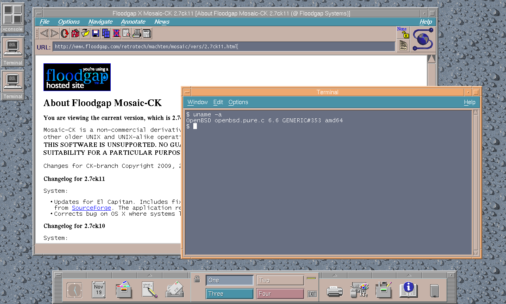The width and height of the screenshot is (506, 304).
Task: Open the Mosaic Options menu
Action: pyautogui.click(x=69, y=22)
